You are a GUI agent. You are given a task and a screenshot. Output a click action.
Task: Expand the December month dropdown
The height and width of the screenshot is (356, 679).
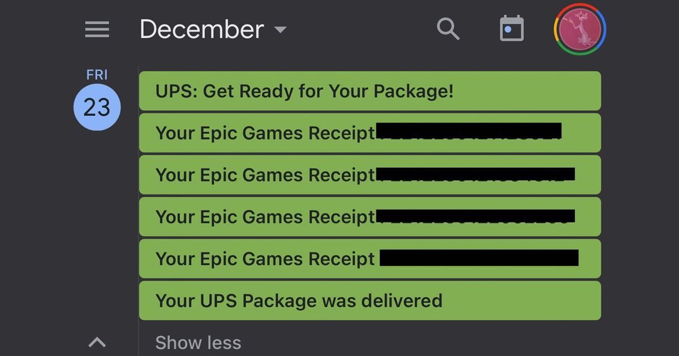213,29
